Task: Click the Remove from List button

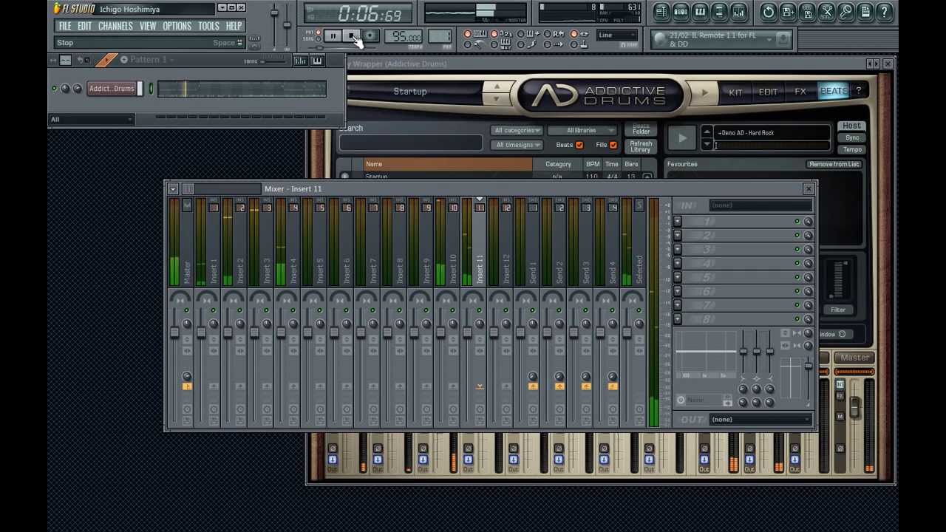Action: [x=834, y=164]
